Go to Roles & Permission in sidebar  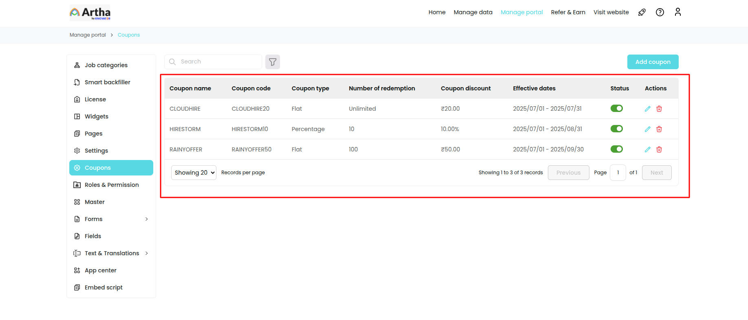tap(111, 185)
